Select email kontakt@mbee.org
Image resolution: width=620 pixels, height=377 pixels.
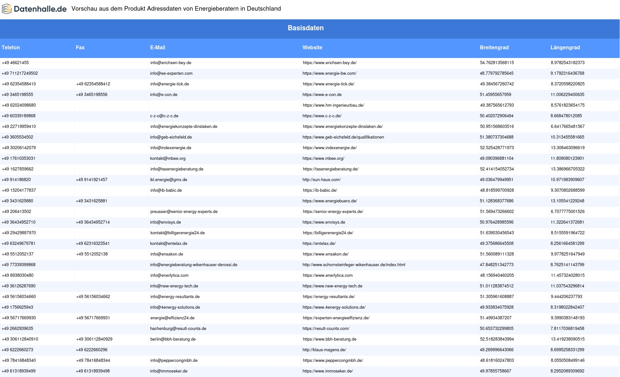pos(168,159)
